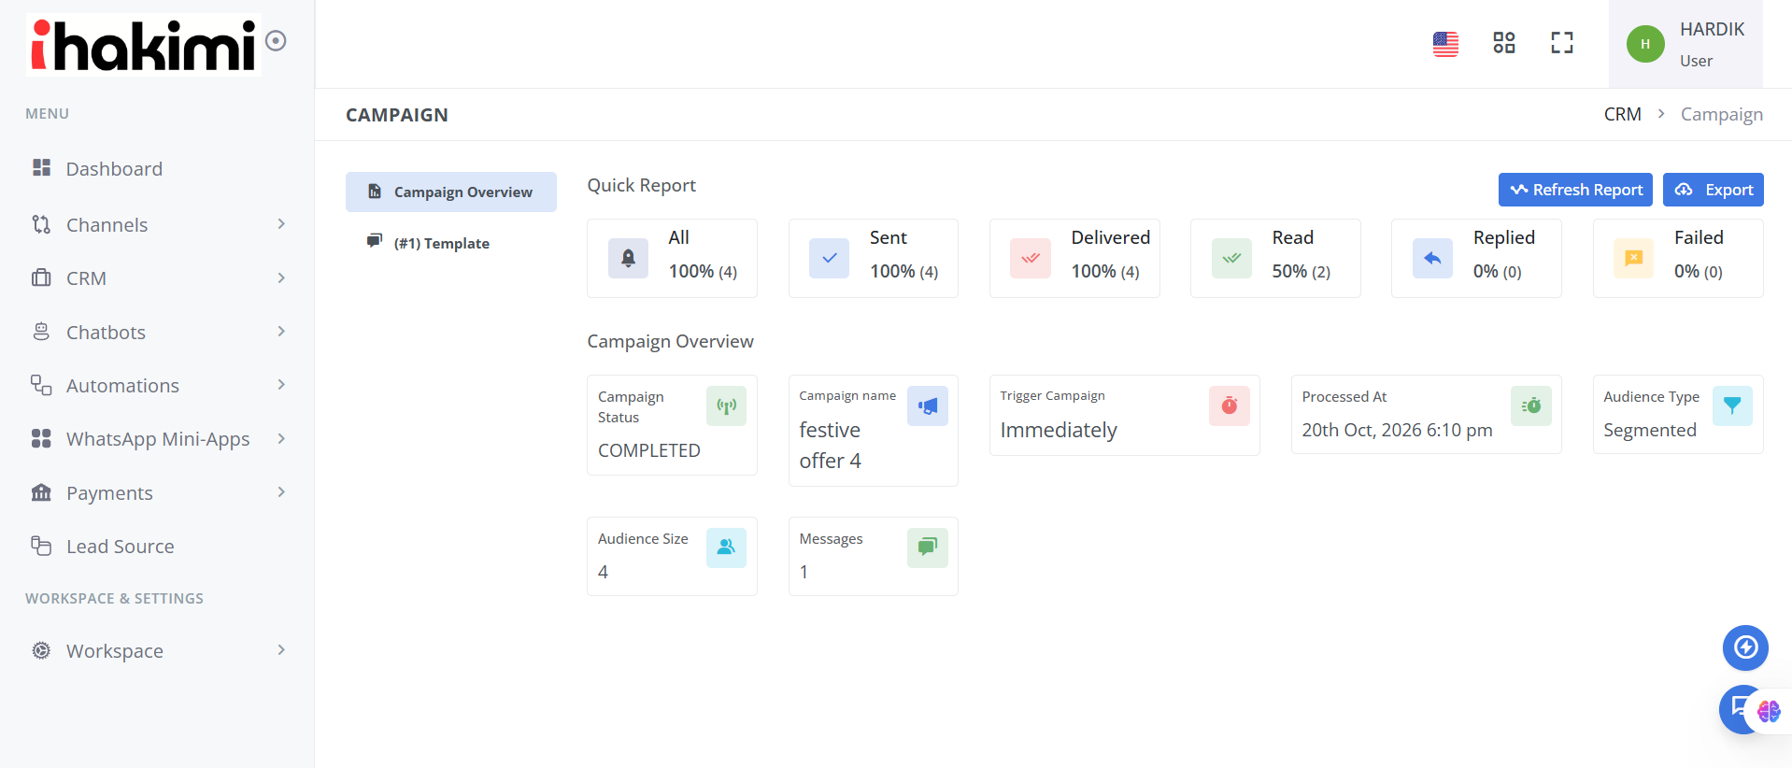Click the Payments bank icon

(x=41, y=492)
